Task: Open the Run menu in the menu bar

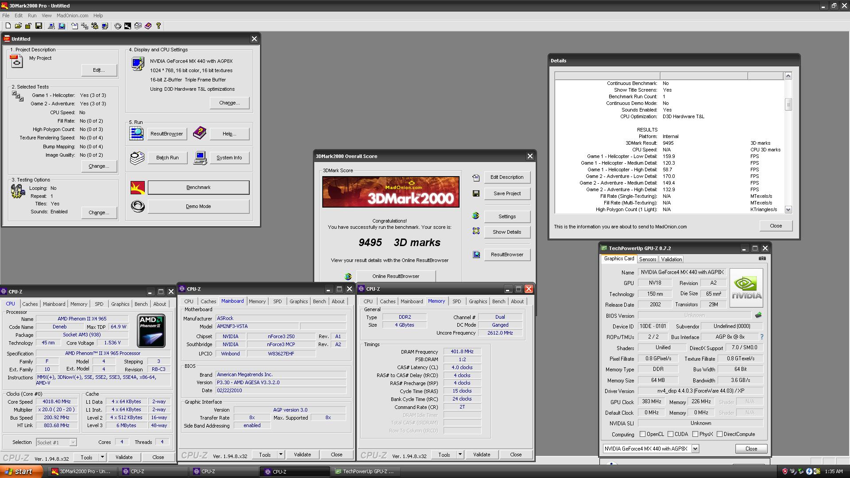Action: coord(32,15)
